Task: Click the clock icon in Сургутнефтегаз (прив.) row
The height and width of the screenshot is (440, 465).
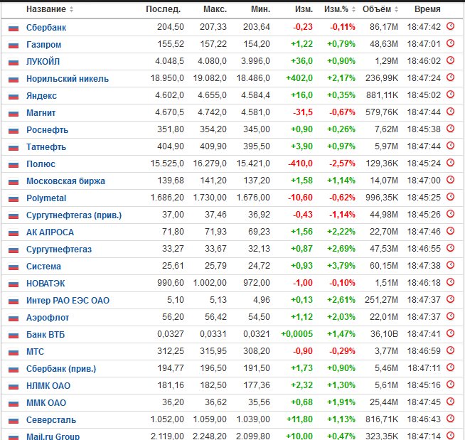Action: pos(450,214)
